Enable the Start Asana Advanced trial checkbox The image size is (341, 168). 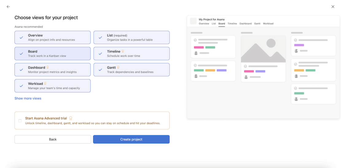coord(20,121)
